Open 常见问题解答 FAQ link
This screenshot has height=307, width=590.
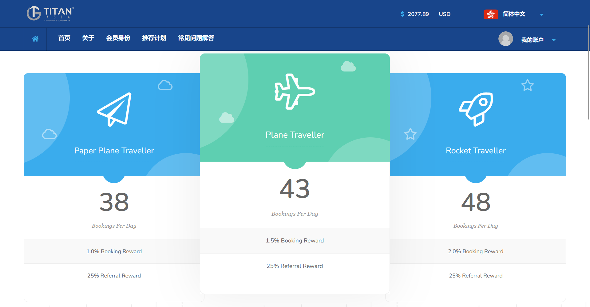click(196, 38)
